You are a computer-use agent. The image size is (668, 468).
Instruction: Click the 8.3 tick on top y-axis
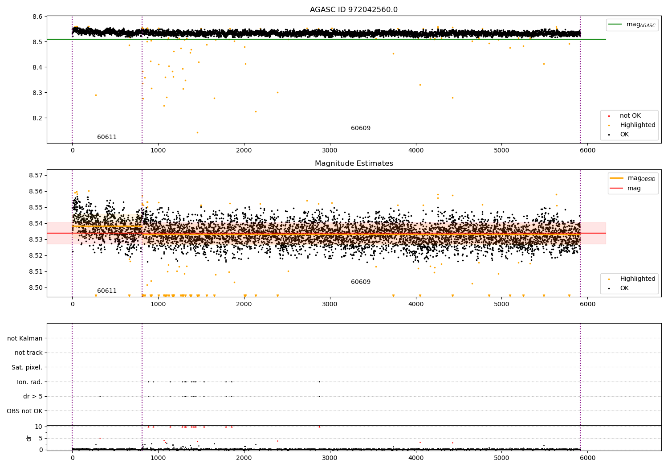[x=37, y=93]
